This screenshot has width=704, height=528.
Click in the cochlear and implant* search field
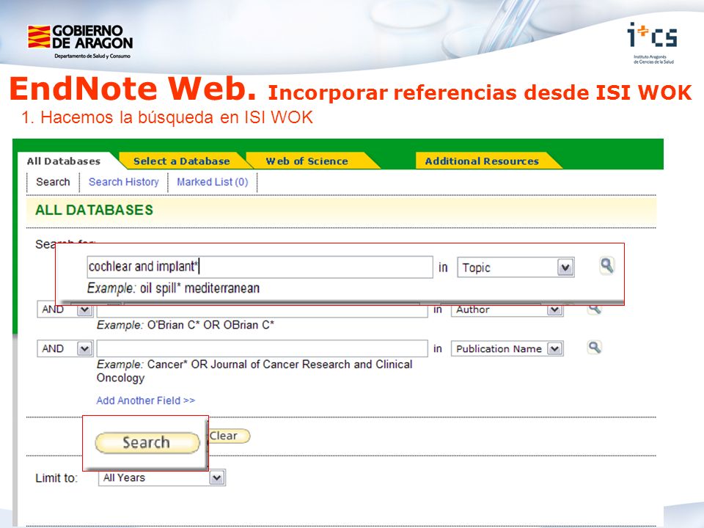tap(260, 267)
